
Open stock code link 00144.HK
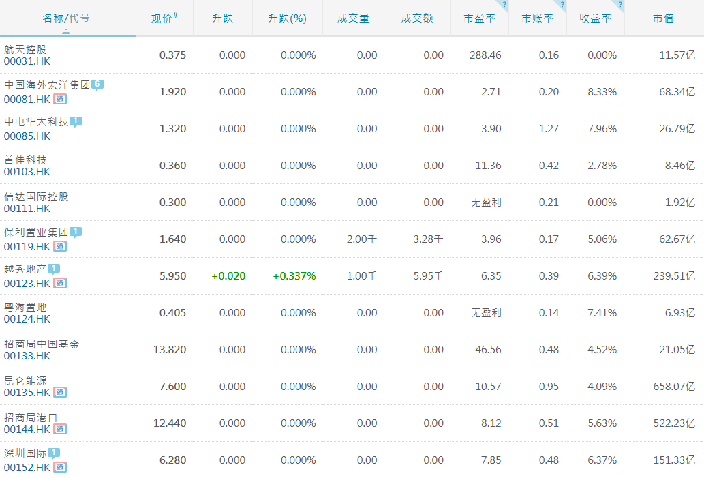pos(27,430)
